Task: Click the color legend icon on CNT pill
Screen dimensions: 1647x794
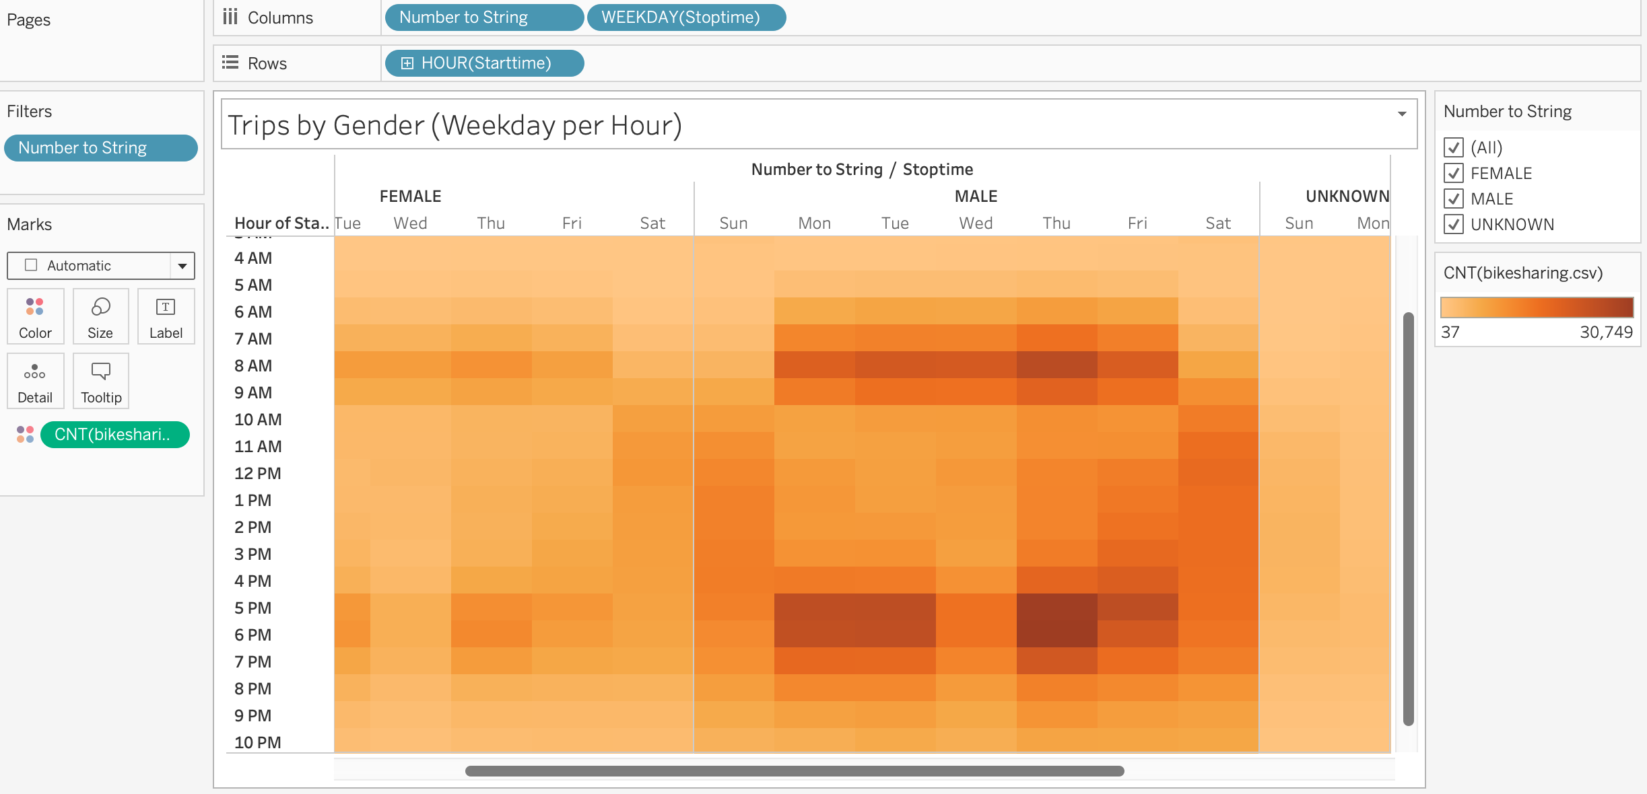Action: 25,435
